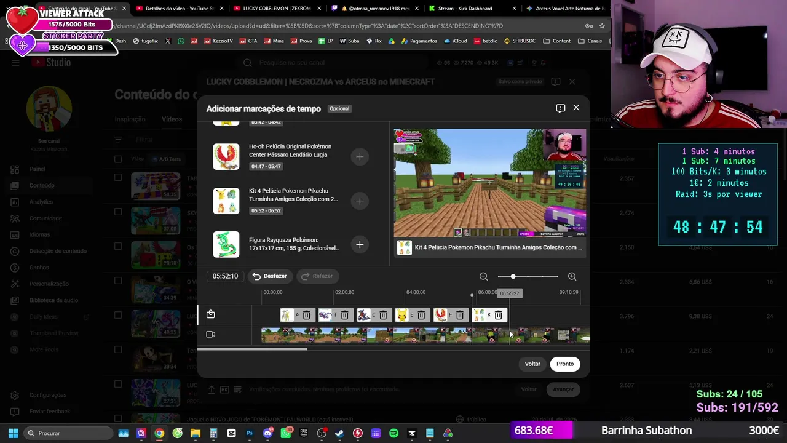787x443 pixels.
Task: Click the taskbar Procurar search box
Action: (x=68, y=433)
